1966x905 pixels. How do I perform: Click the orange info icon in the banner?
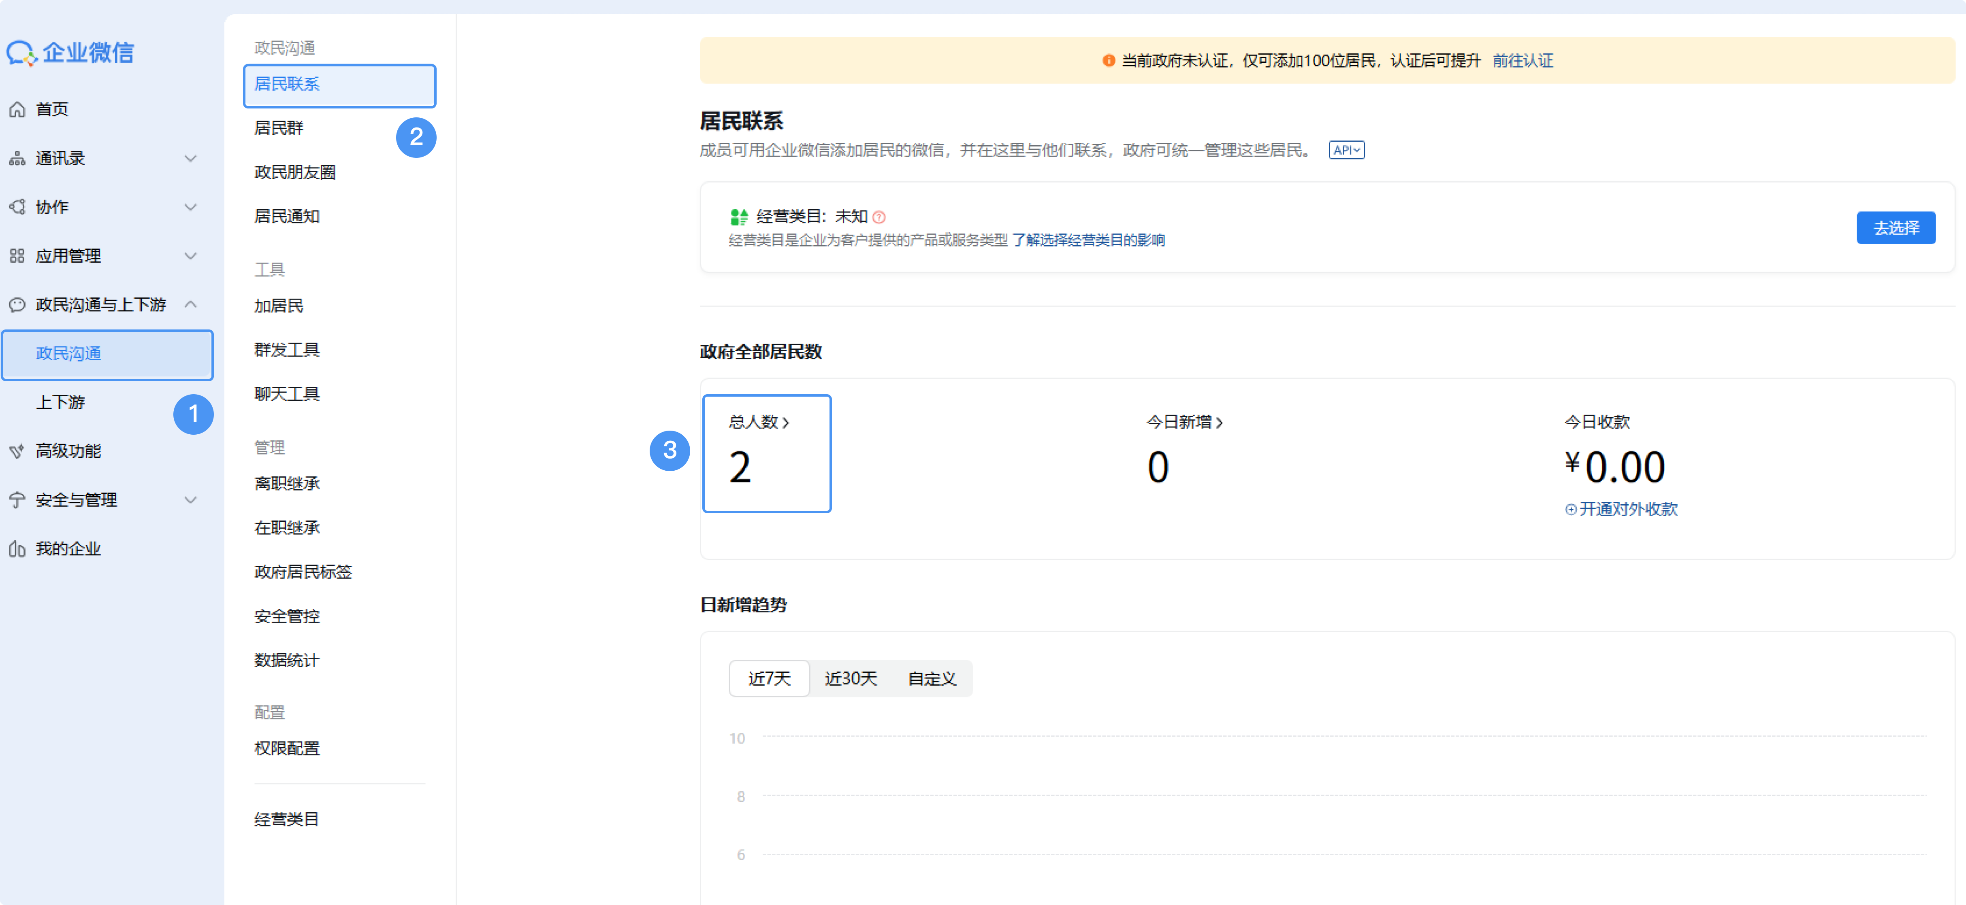(x=1108, y=61)
